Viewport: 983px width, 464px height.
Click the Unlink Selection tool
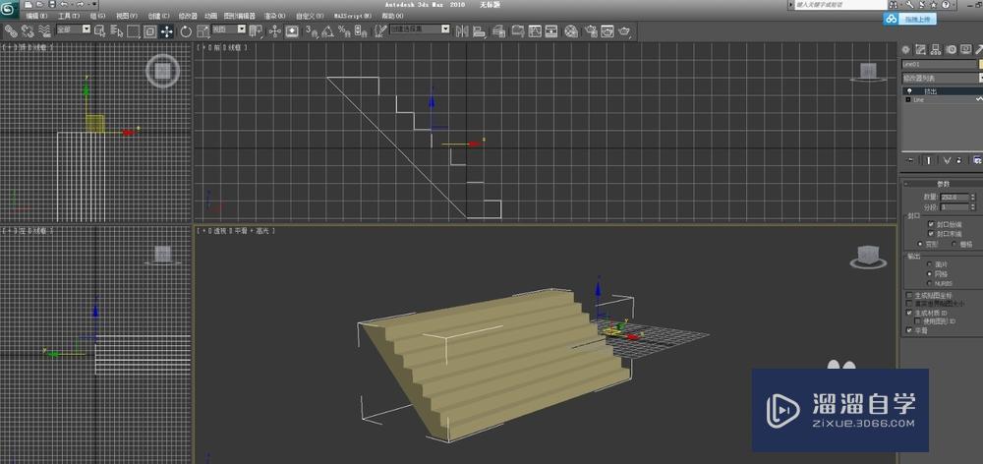[x=28, y=30]
